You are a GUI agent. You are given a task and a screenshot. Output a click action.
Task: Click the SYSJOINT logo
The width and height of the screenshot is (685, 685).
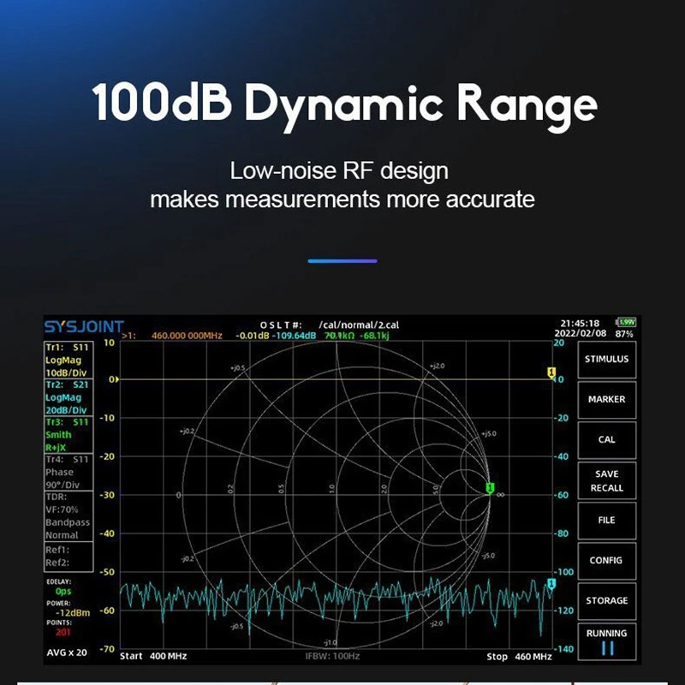tap(84, 327)
